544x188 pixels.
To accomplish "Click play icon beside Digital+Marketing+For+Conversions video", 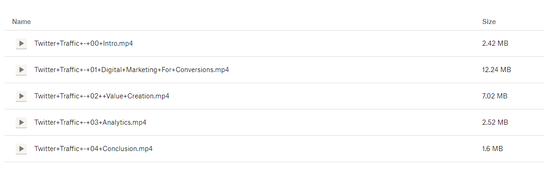I will coord(21,70).
